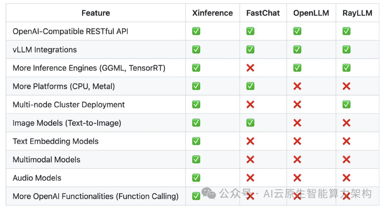Click the RayLLM column header
This screenshot has height=209, width=384.
357,13
